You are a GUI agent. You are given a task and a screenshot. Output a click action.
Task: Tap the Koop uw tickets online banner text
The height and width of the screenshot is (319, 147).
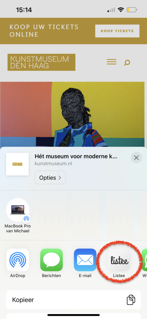[44, 31]
